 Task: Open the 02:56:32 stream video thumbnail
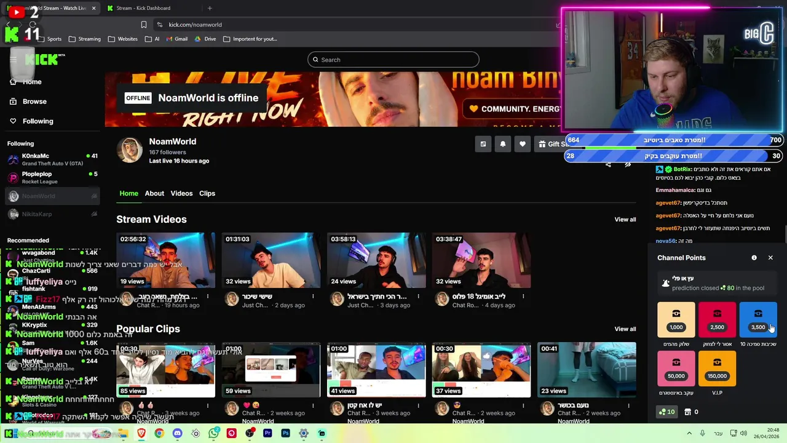point(166,260)
